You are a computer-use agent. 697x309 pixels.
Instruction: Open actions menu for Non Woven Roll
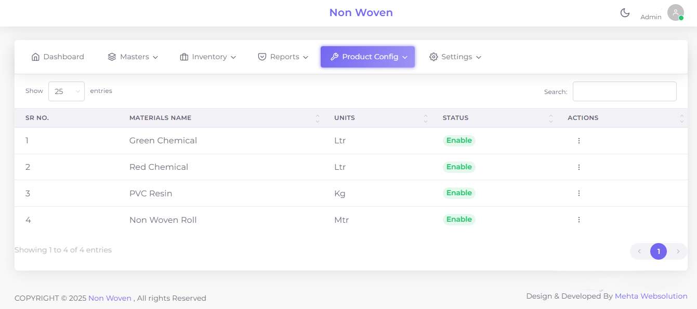[x=578, y=220]
